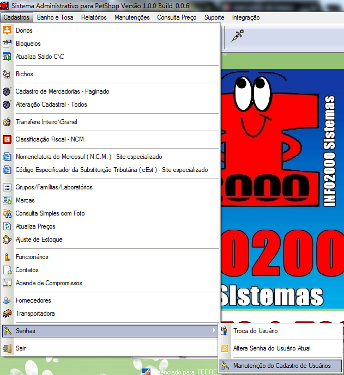Click the Grupos/Famílias/Laboratórios list icon
The image size is (344, 375).
(7, 187)
